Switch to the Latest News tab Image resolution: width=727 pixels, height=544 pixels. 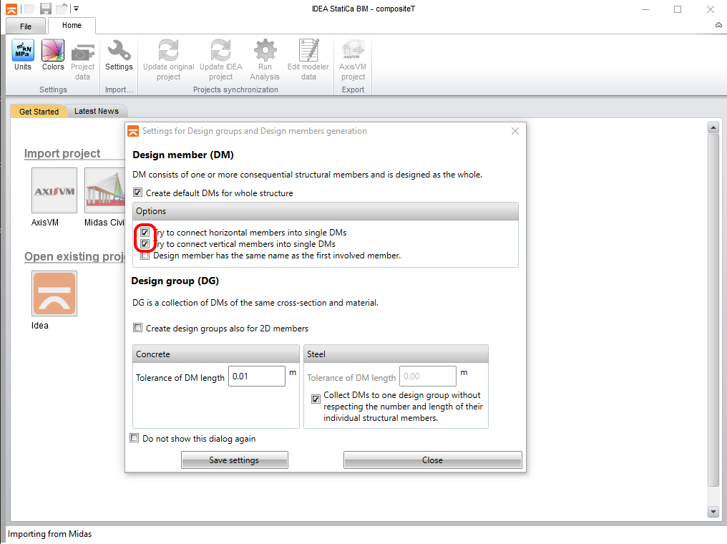[x=97, y=111]
